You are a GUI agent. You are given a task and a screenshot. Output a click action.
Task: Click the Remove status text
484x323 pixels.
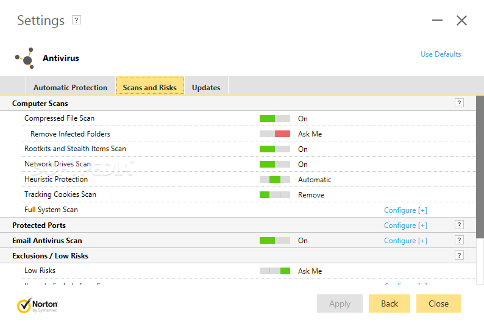(311, 195)
